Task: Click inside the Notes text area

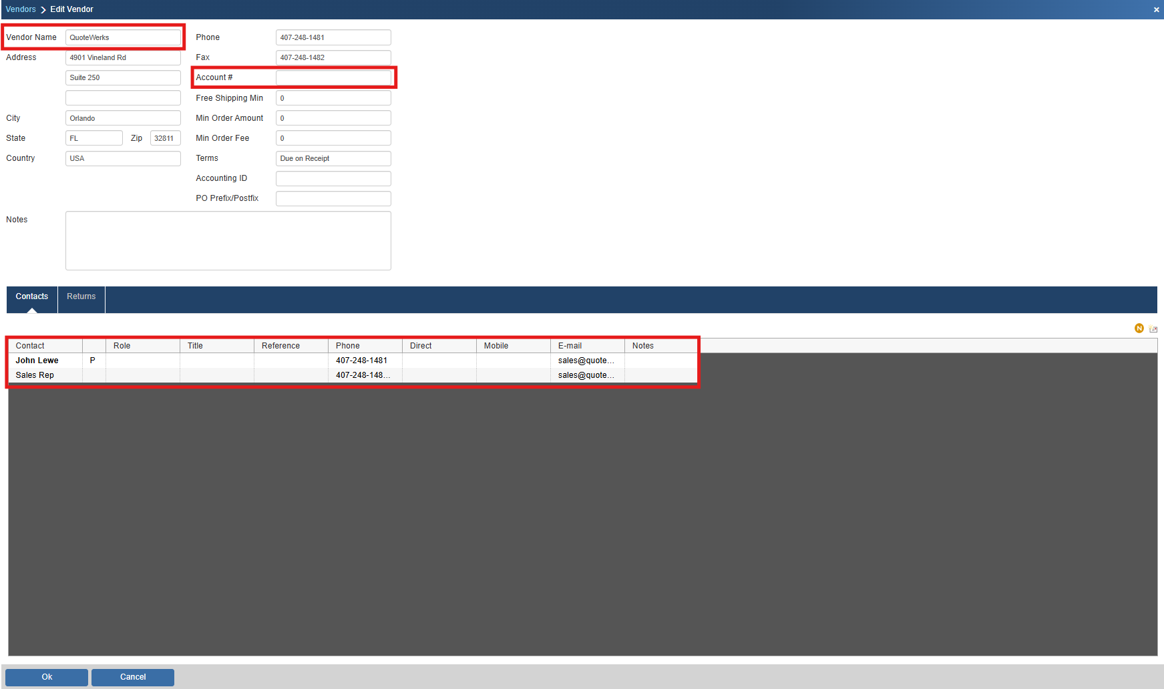Action: (x=228, y=240)
